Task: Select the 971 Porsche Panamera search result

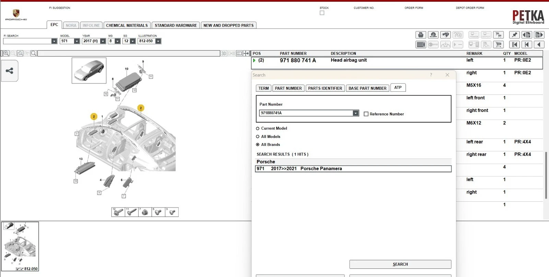Action: [353, 169]
